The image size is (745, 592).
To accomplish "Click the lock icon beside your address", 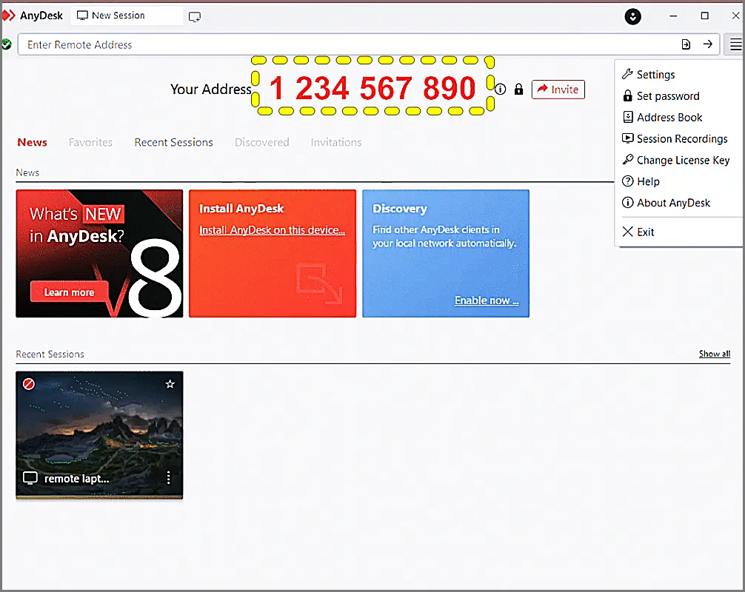I will [x=518, y=90].
